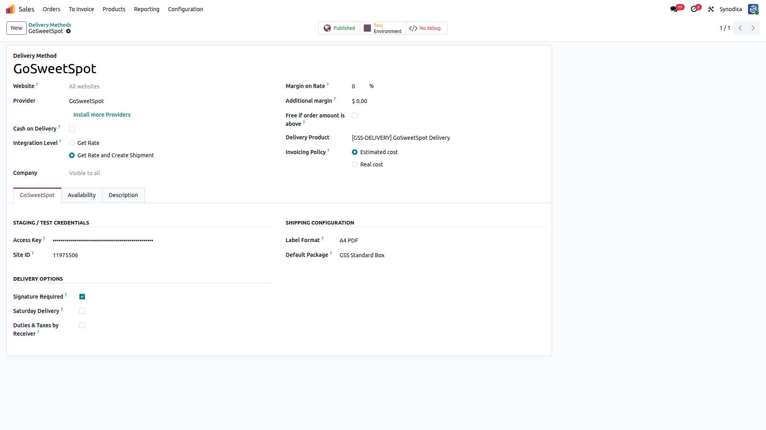The width and height of the screenshot is (766, 430).
Task: Edit the GoSweetSpot delivery method name
Action: (x=55, y=69)
